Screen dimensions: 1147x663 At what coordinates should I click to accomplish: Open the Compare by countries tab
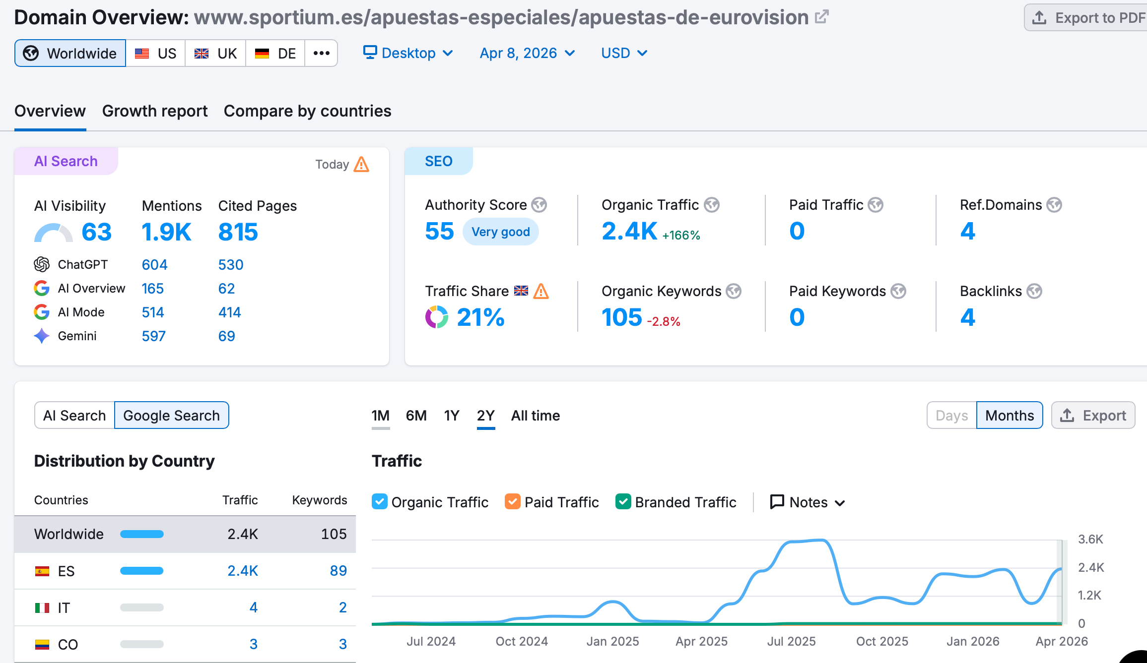[x=307, y=111]
